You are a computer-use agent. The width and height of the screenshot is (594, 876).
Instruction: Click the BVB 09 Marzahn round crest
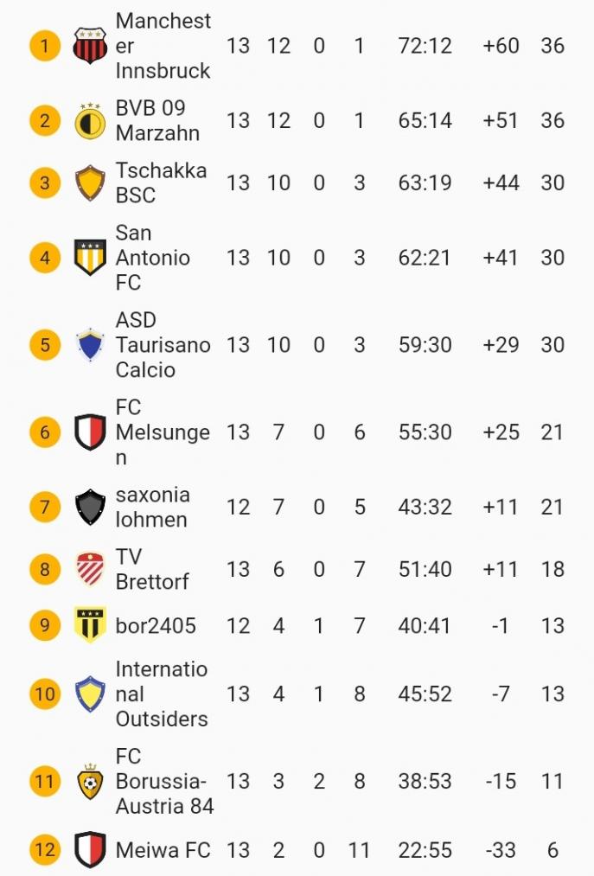(90, 121)
